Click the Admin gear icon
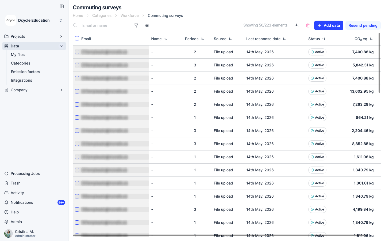The height and width of the screenshot is (241, 385). point(6,222)
